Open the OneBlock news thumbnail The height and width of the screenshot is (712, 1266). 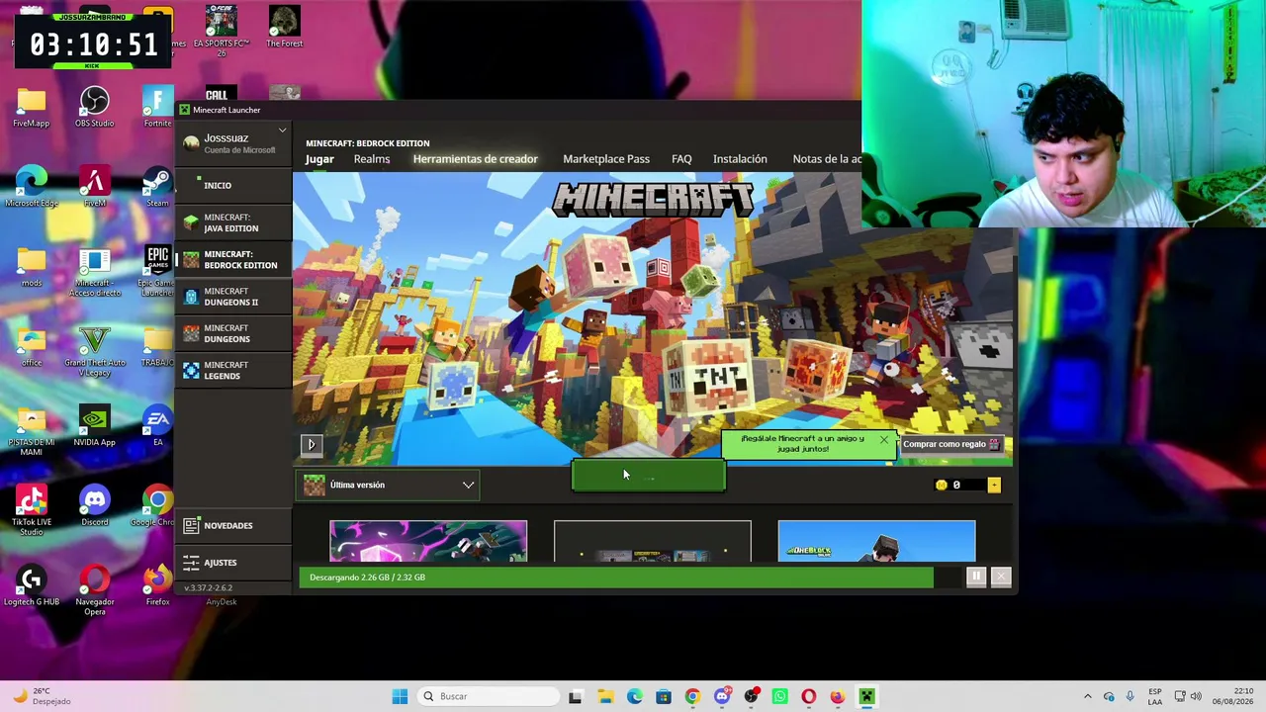[876, 541]
